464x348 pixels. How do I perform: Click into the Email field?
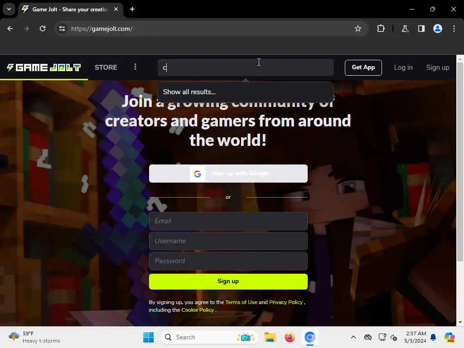tap(228, 221)
